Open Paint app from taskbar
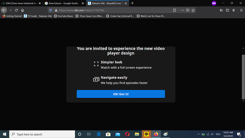This screenshot has height=138, width=245. coord(165,134)
